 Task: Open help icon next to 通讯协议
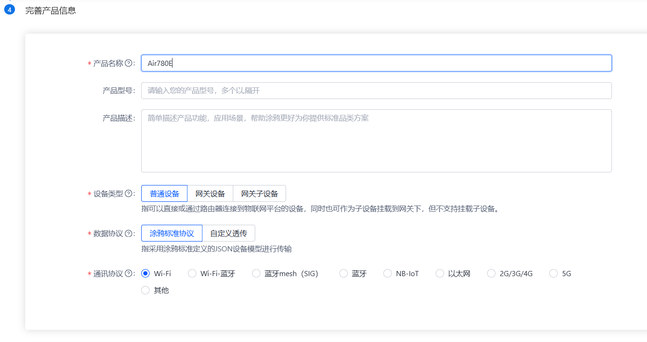coord(128,274)
